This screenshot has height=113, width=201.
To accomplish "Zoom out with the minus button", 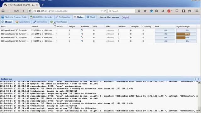I will 9,11.
